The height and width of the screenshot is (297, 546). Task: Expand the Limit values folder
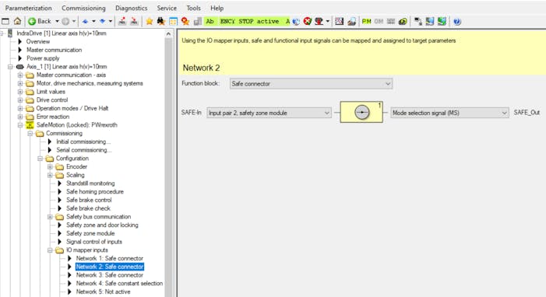coord(20,92)
